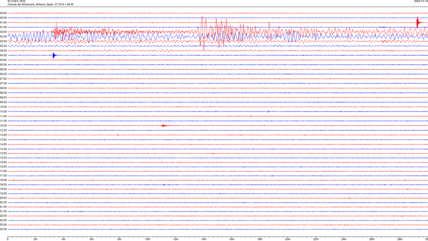Viewport: 428px width, 241px height.
Task: Click the 0 tick on minute axis
Action: 8,239
